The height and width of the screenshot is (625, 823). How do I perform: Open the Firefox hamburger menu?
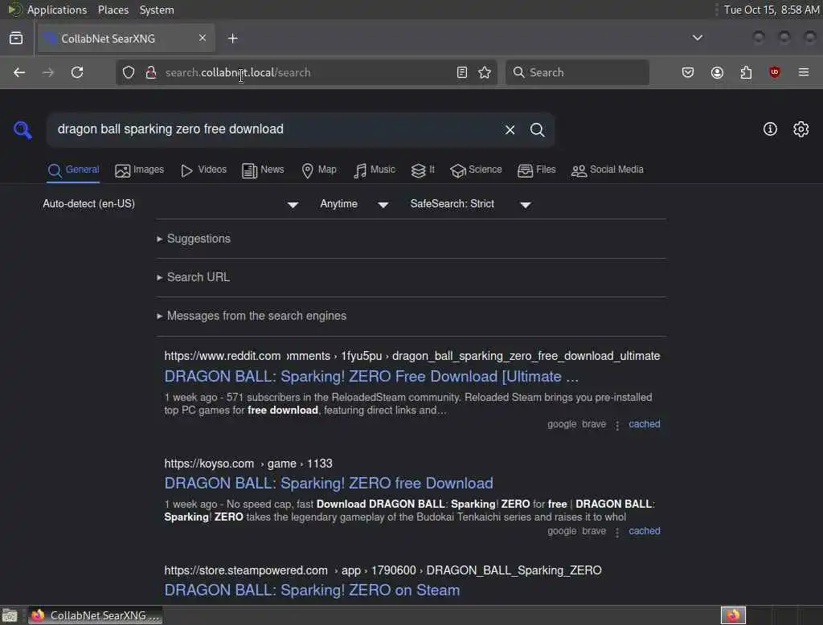pos(804,72)
